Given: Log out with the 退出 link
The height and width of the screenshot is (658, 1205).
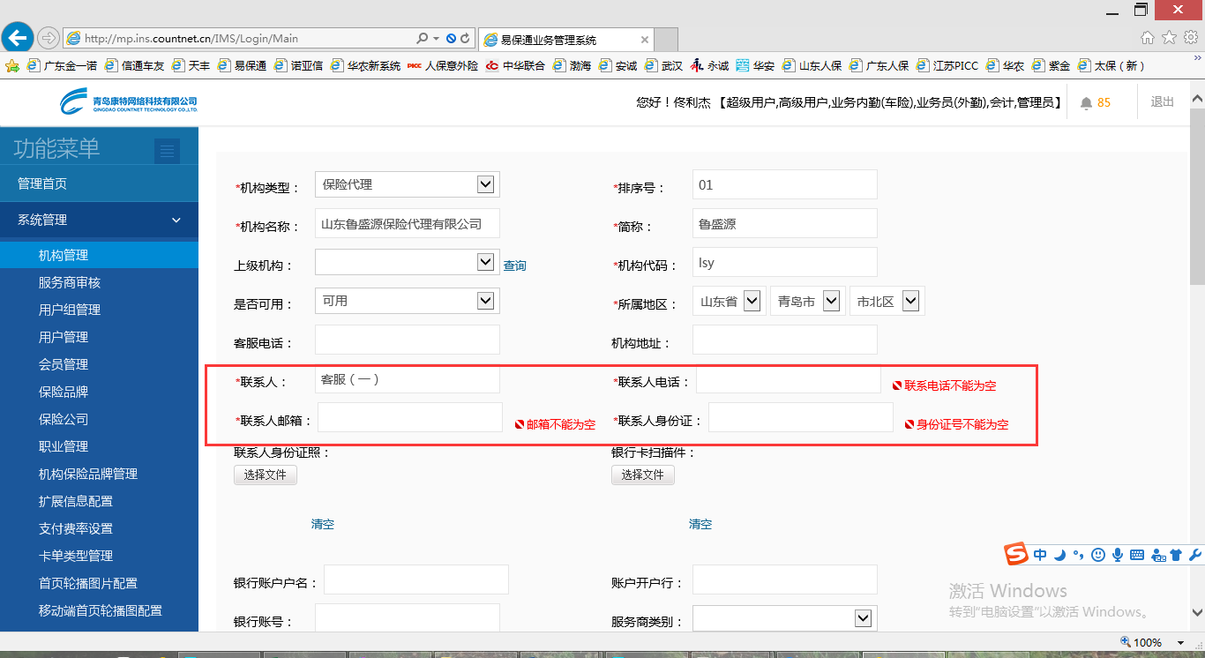Looking at the screenshot, I should pos(1163,102).
